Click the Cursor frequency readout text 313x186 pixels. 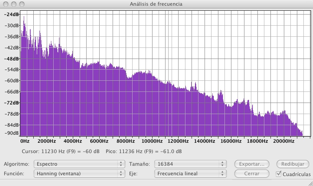(61, 151)
